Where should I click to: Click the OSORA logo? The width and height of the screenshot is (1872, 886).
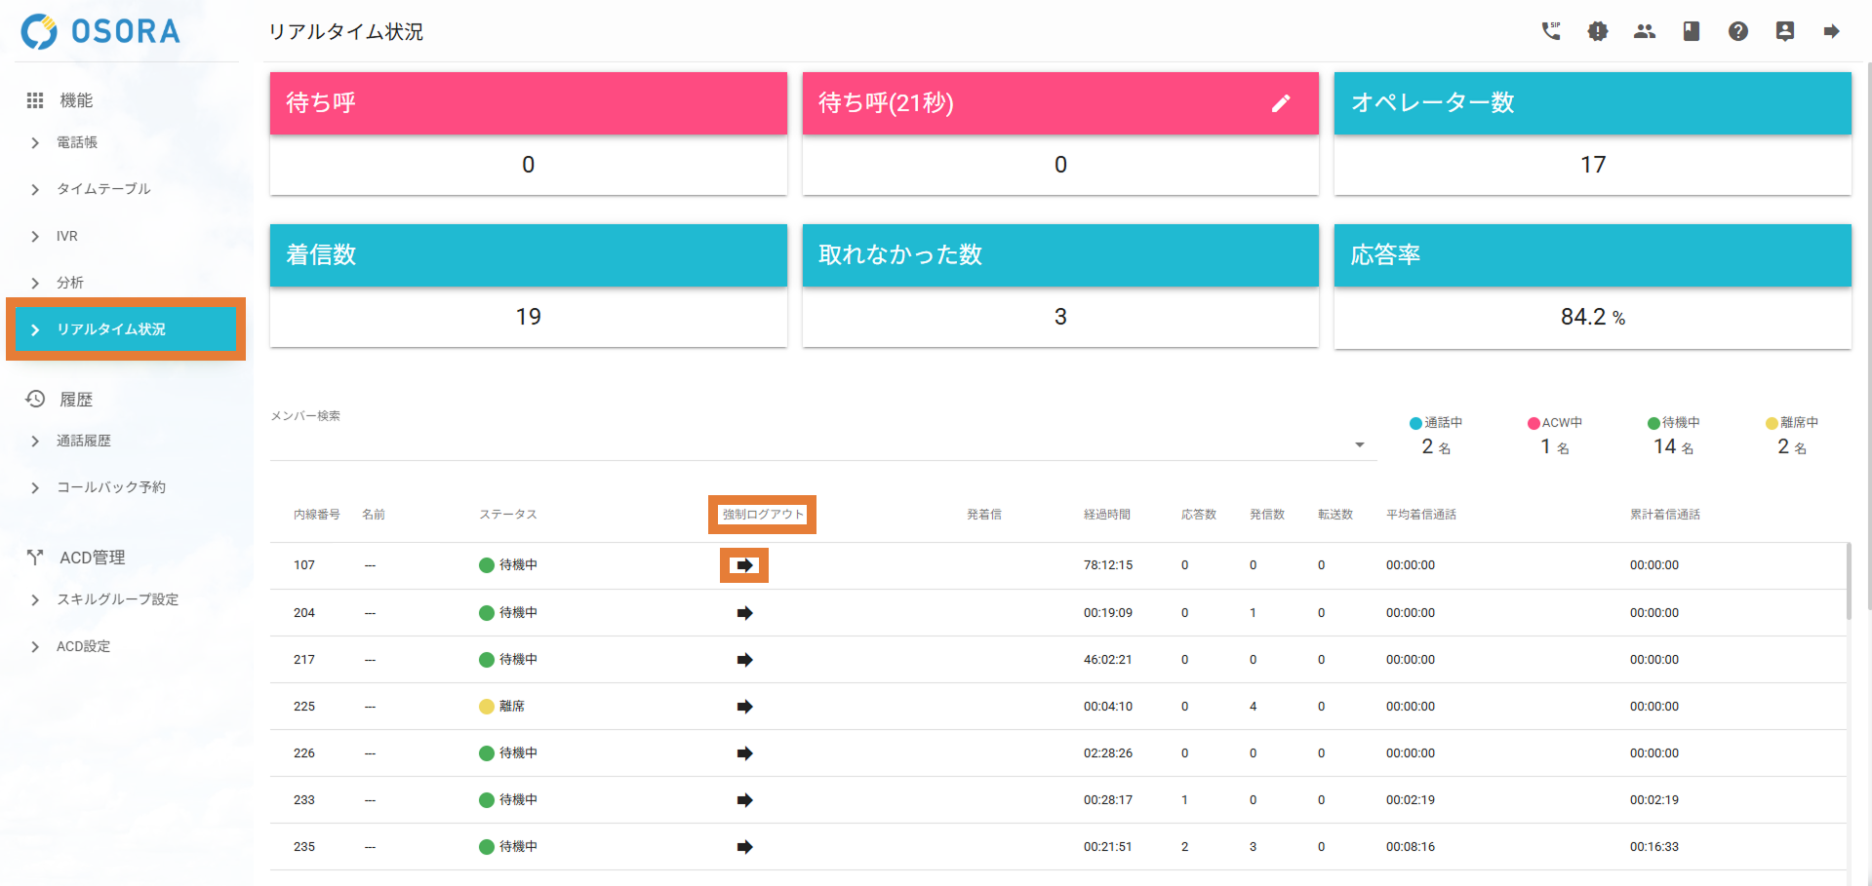101,31
